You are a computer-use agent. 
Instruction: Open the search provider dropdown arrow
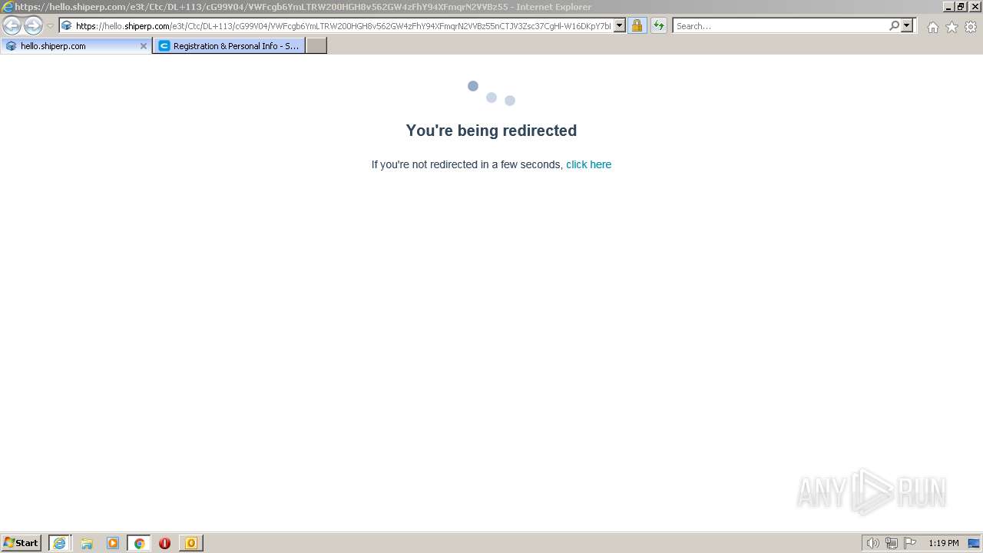(907, 25)
